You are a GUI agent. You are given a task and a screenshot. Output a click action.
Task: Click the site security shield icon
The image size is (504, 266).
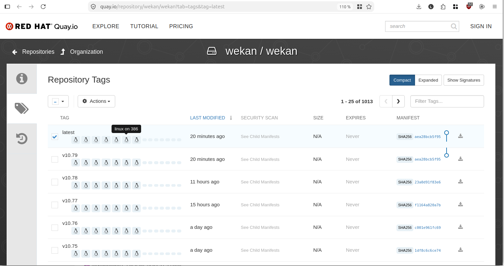pos(93,7)
